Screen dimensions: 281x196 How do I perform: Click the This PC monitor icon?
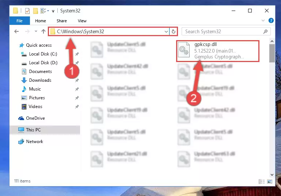click(x=21, y=130)
